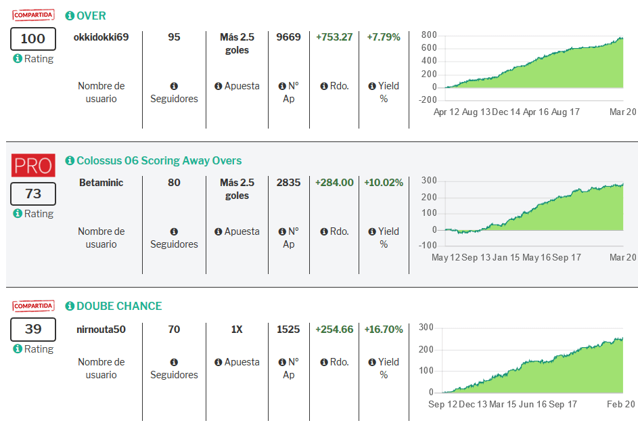Click Rating info icon under score 39
The image size is (638, 427).
[x=18, y=349]
